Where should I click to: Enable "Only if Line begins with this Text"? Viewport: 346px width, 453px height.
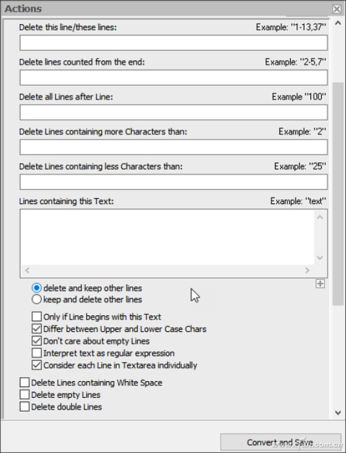pyautogui.click(x=37, y=317)
